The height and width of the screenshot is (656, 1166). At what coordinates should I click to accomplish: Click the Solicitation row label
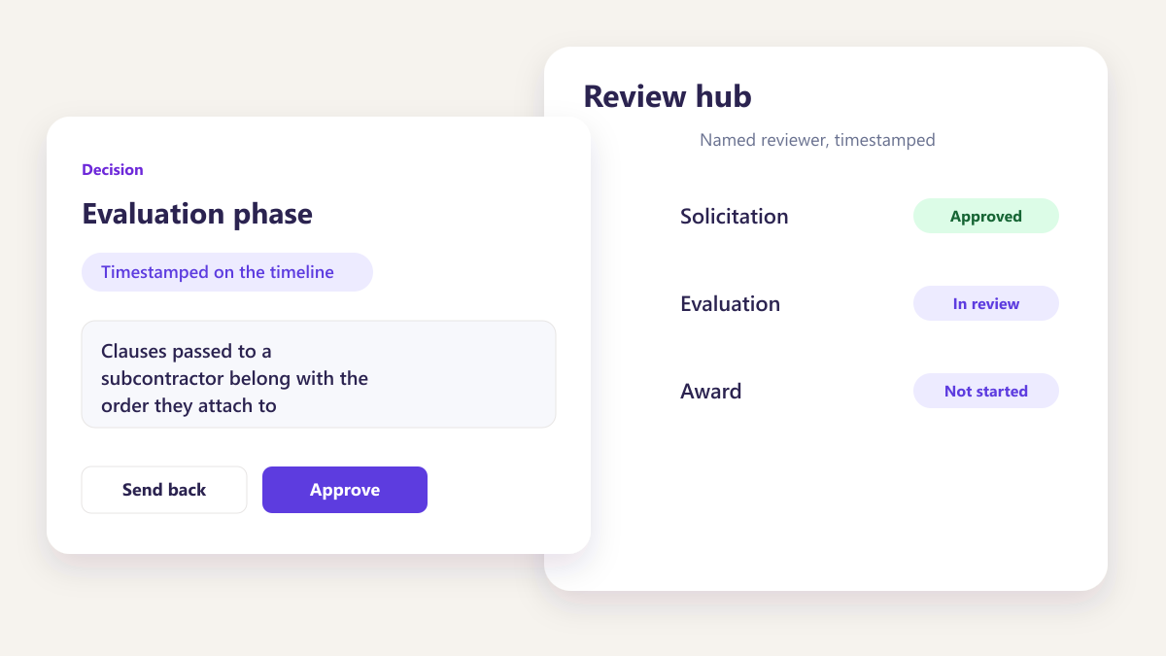(735, 216)
